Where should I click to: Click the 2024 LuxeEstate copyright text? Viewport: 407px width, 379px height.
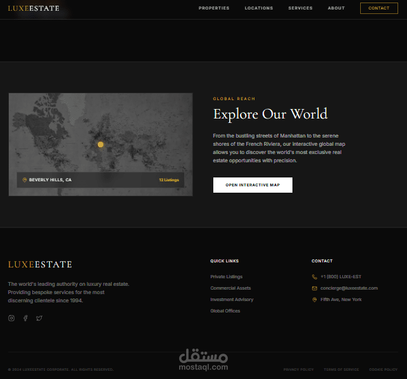[x=61, y=369]
